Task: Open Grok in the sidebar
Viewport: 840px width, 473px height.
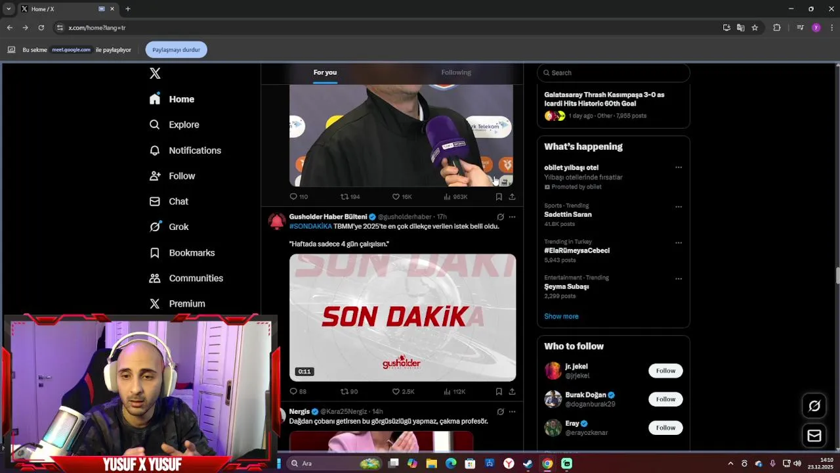Action: (169, 227)
